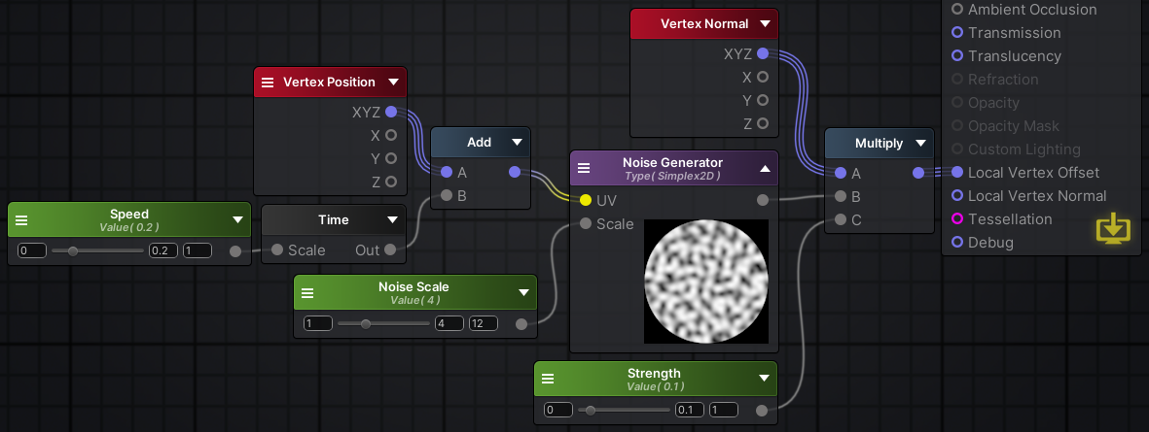Click the Translucency input port
Image resolution: width=1149 pixels, height=432 pixels.
click(x=957, y=55)
